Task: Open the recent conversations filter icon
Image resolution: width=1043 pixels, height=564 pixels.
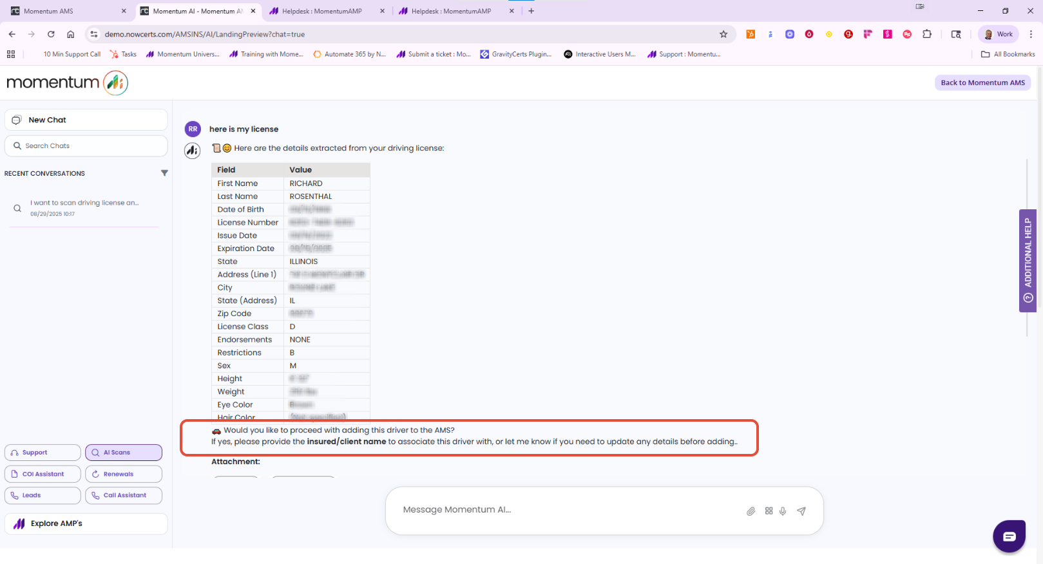Action: (x=164, y=173)
